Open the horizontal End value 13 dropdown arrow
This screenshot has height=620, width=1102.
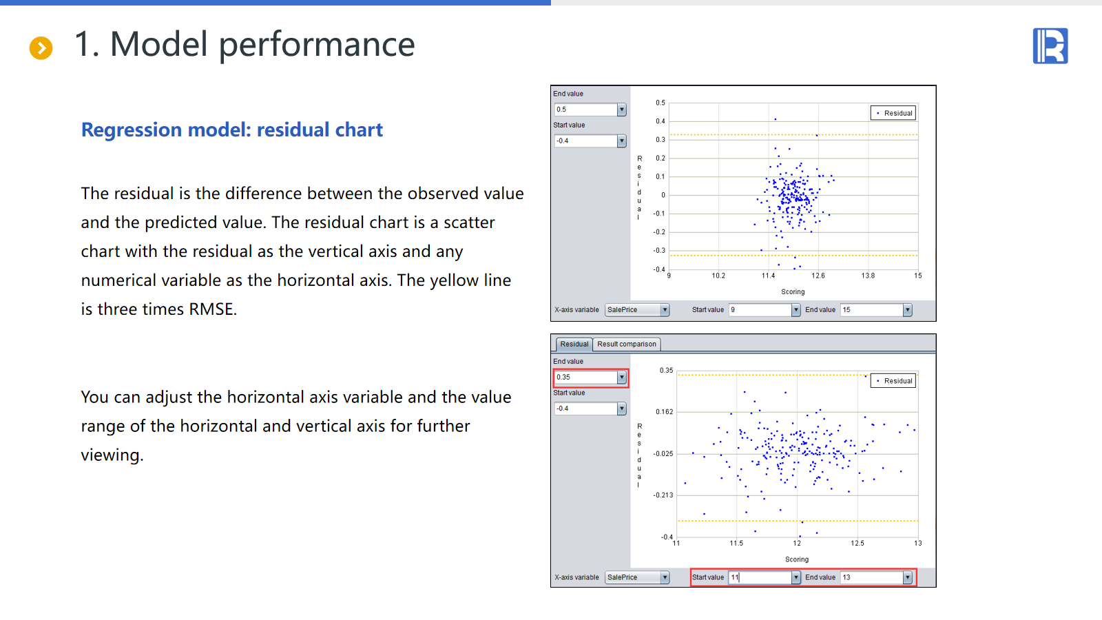[907, 578]
